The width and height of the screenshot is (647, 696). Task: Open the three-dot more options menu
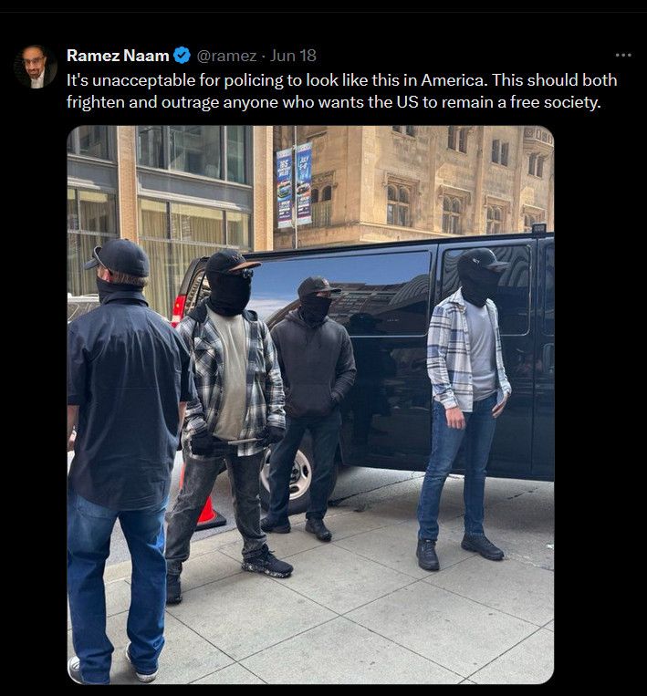click(623, 55)
